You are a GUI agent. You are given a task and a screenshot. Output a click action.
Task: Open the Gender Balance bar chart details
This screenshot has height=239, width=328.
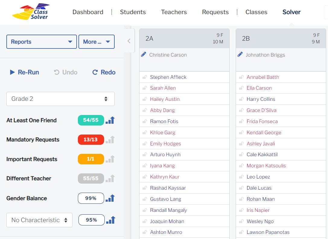[x=110, y=198]
